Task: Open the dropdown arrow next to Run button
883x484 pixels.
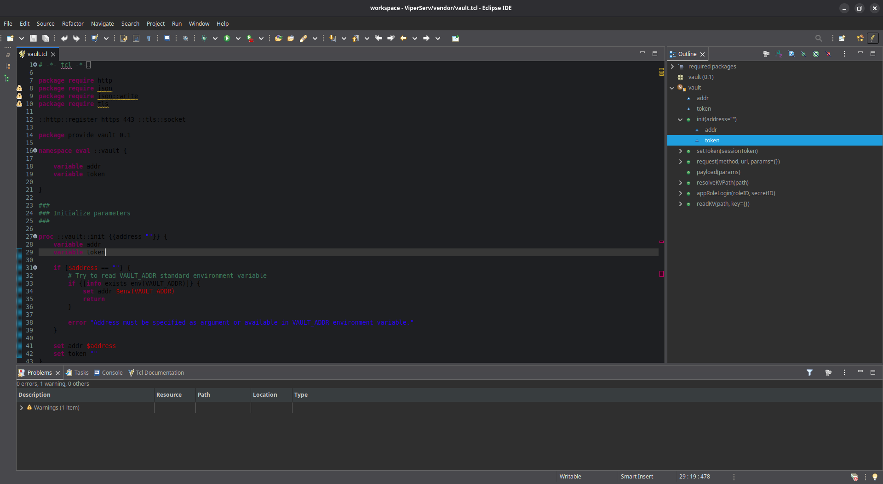Action: pyautogui.click(x=238, y=39)
